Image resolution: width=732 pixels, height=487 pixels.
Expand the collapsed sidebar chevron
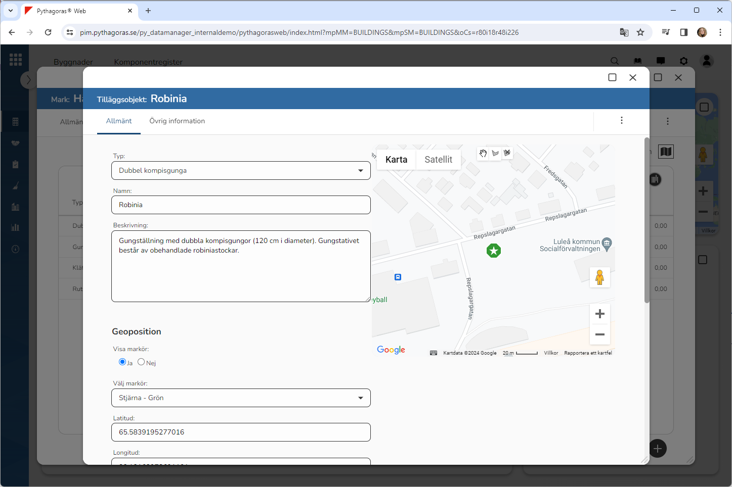tap(28, 80)
